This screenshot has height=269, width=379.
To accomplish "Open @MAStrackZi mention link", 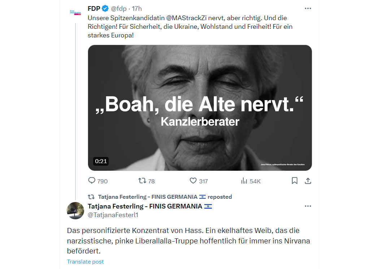I will click(186, 18).
